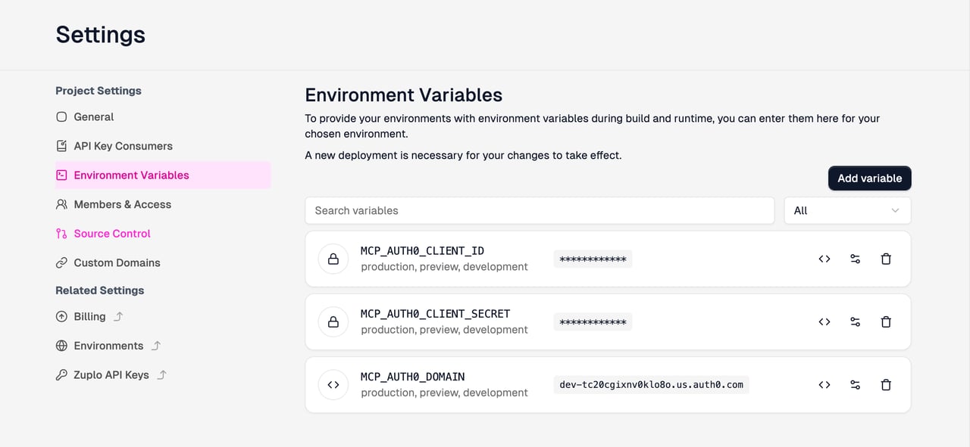
Task: Click lock icon of MCP_AUTH0_CLIENT_SECRET
Action: coord(333,321)
